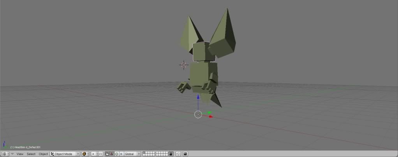
Task: Click the lock layers to scene icon
Action: coord(171,154)
